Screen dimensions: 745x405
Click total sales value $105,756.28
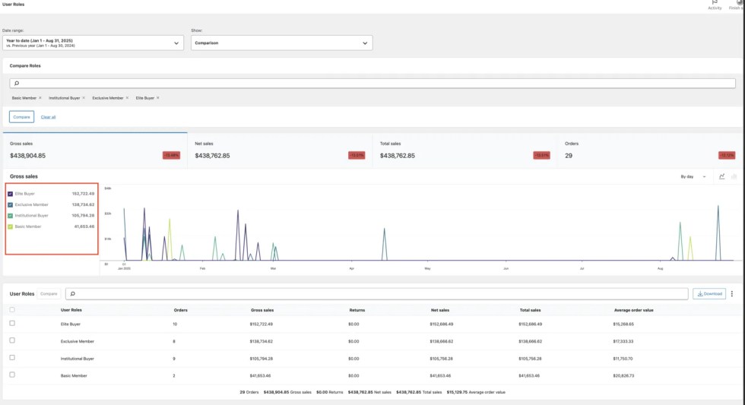(530, 359)
